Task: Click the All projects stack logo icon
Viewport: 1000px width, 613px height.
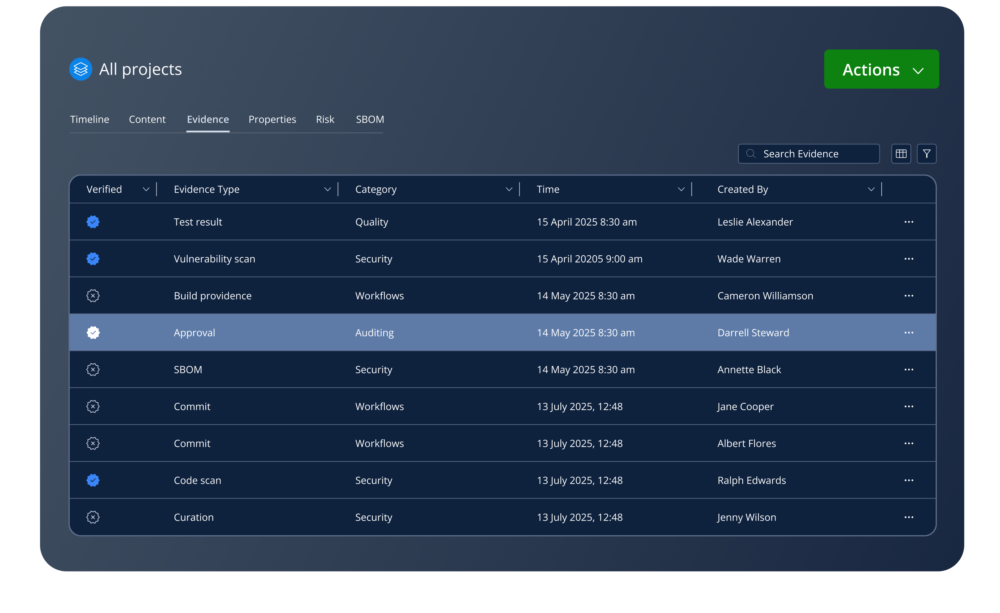Action: point(80,69)
